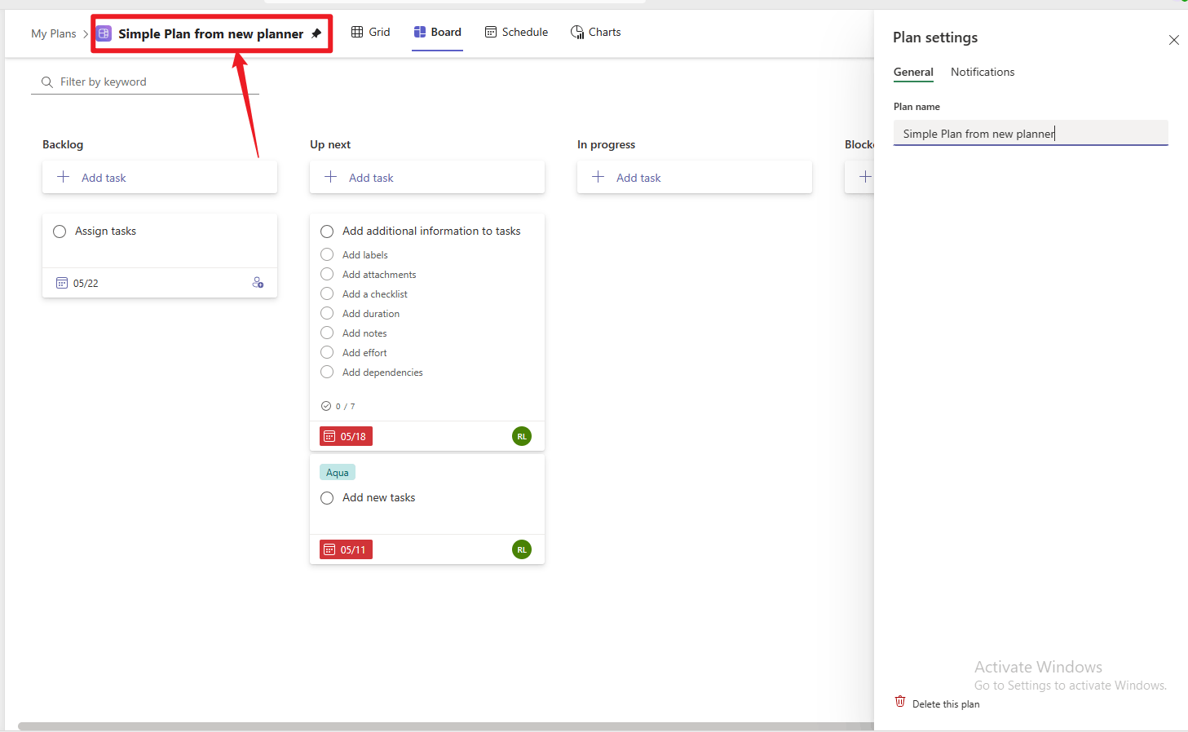The width and height of the screenshot is (1188, 732).
Task: Click the breadcrumb chevron after My Plans
Action: 86,34
